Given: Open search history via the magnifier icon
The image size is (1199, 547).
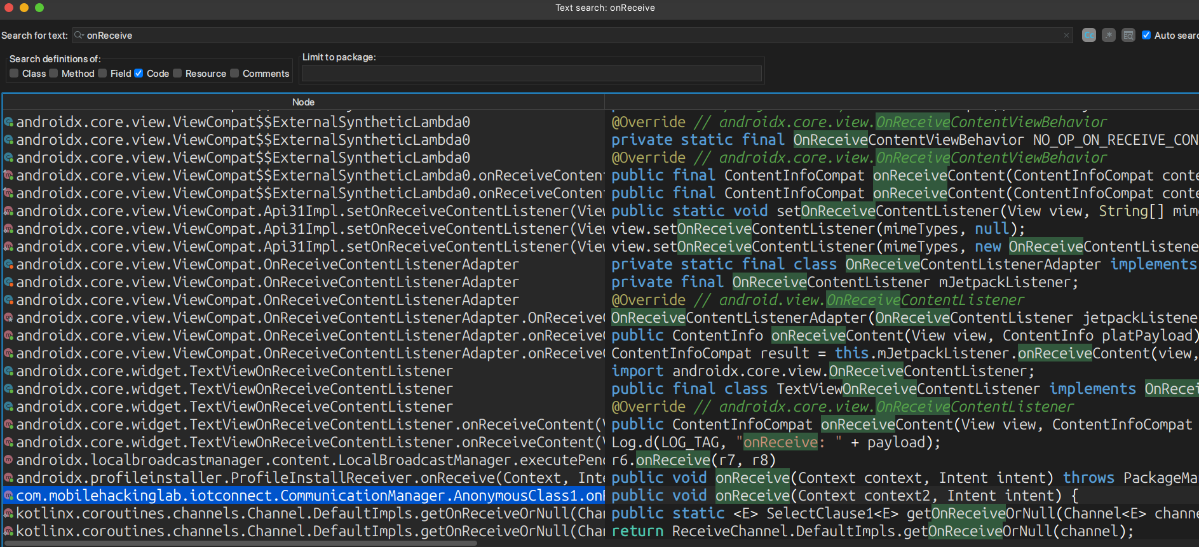Looking at the screenshot, I should pos(79,36).
